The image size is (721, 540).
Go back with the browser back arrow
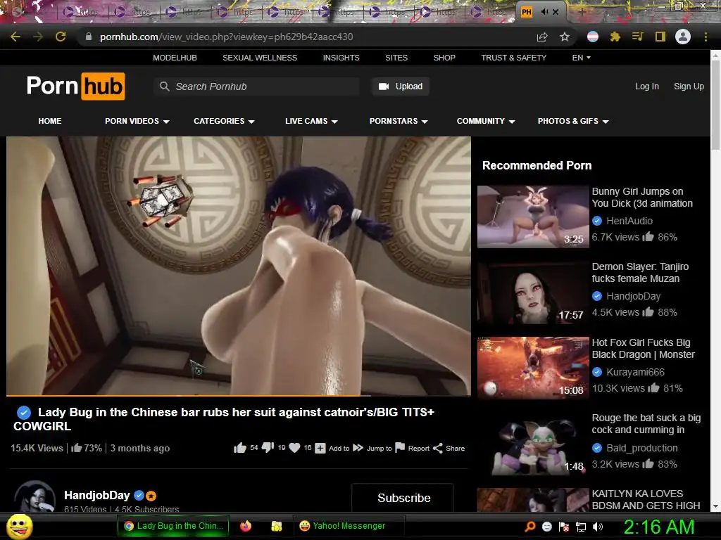15,37
